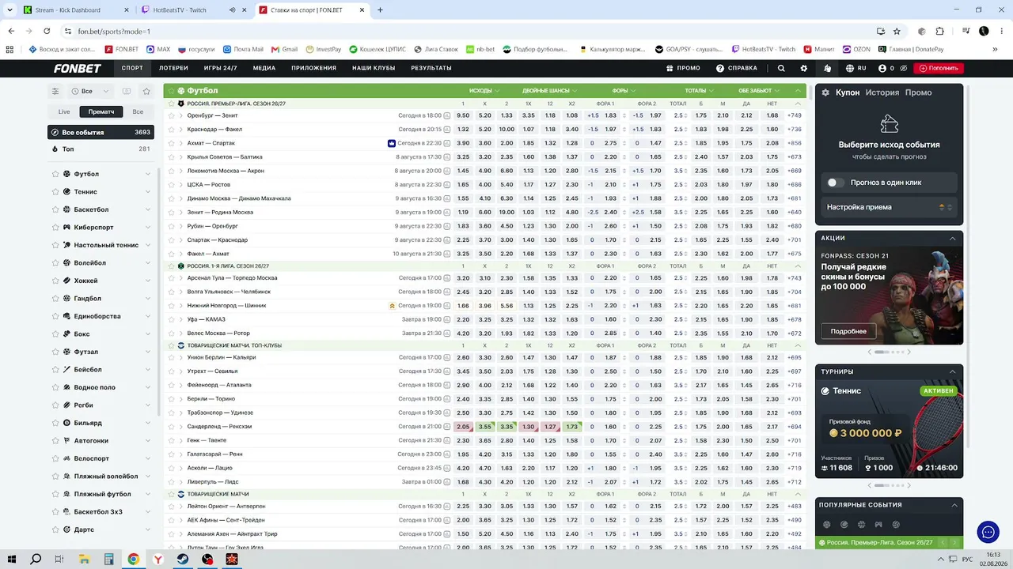Switch to the История coupon tab
The width and height of the screenshot is (1013, 569).
point(882,92)
